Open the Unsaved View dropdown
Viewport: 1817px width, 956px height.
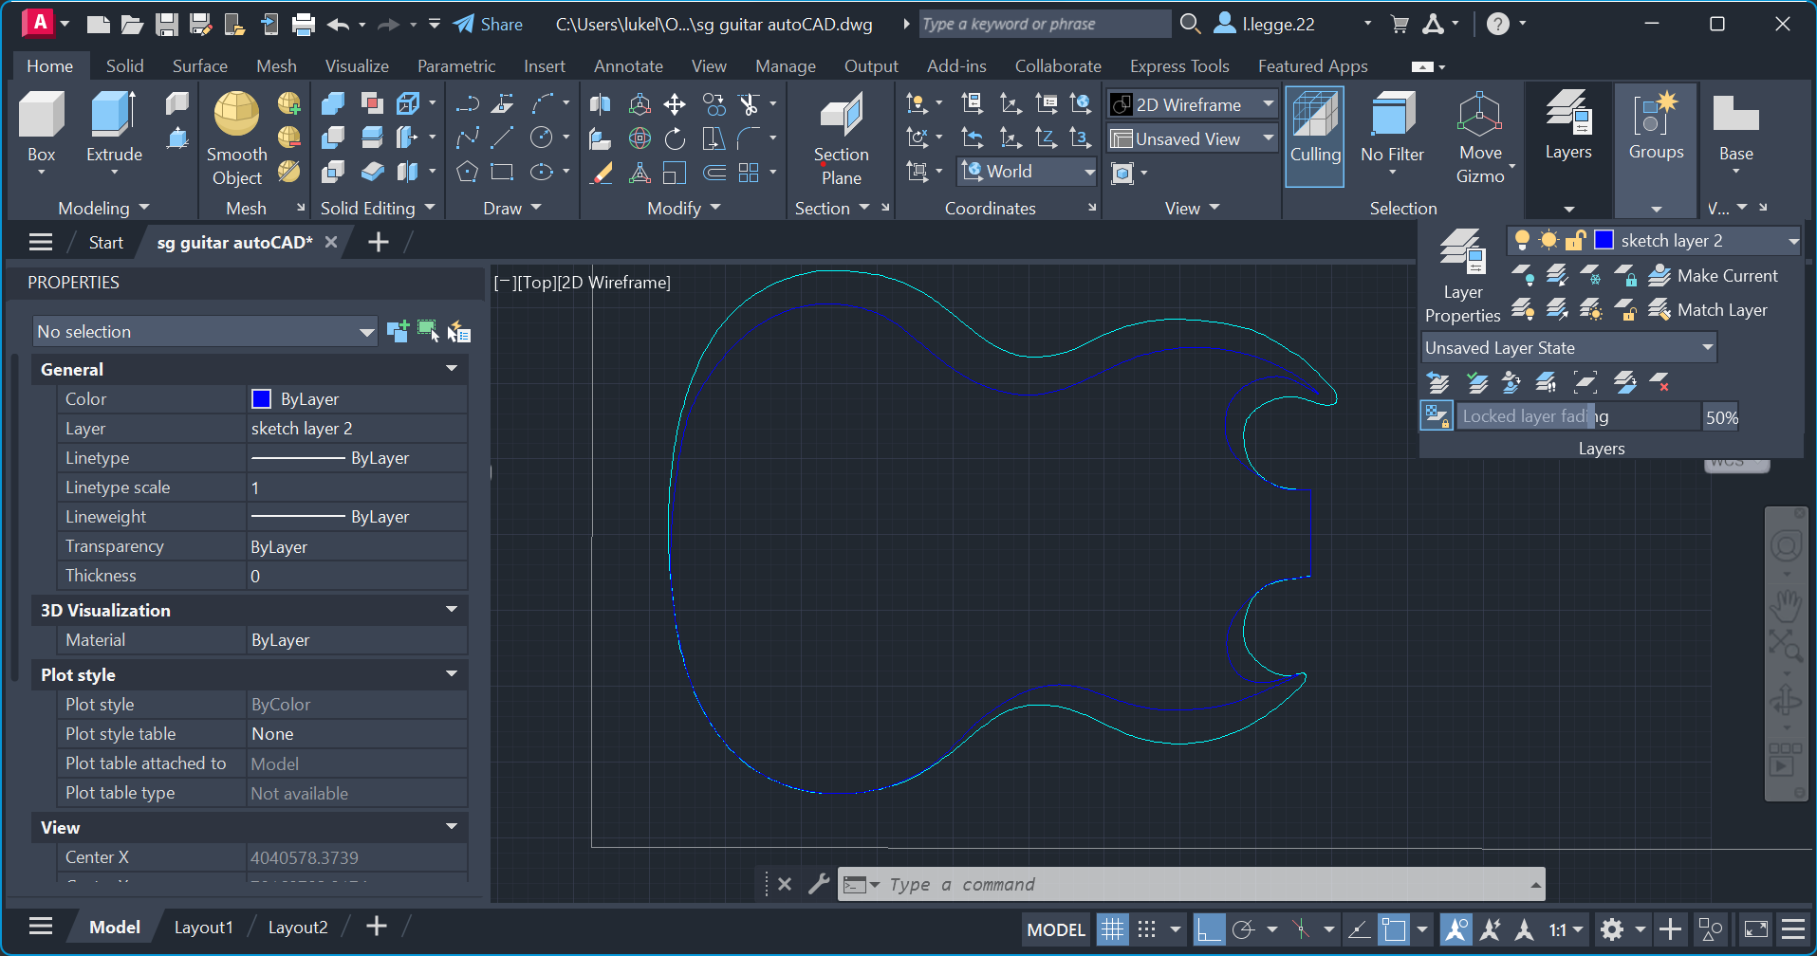(x=1193, y=138)
